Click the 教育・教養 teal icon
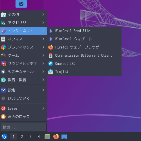The width and height of the screenshot is (141, 141). click(3, 80)
